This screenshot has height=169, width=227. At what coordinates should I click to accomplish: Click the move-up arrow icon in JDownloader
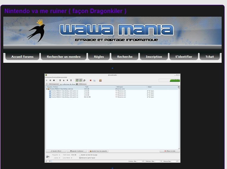64,80
